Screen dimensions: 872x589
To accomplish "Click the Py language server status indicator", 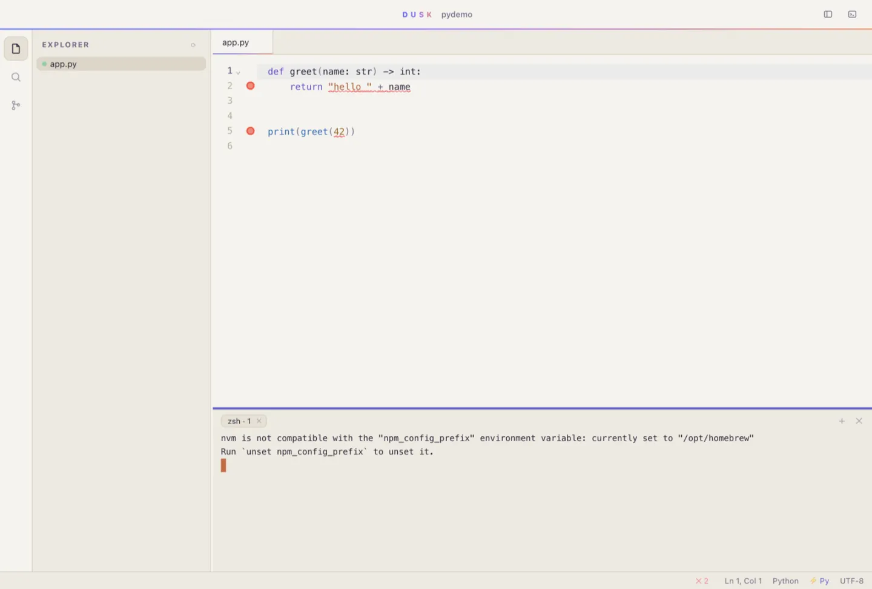I will click(819, 581).
